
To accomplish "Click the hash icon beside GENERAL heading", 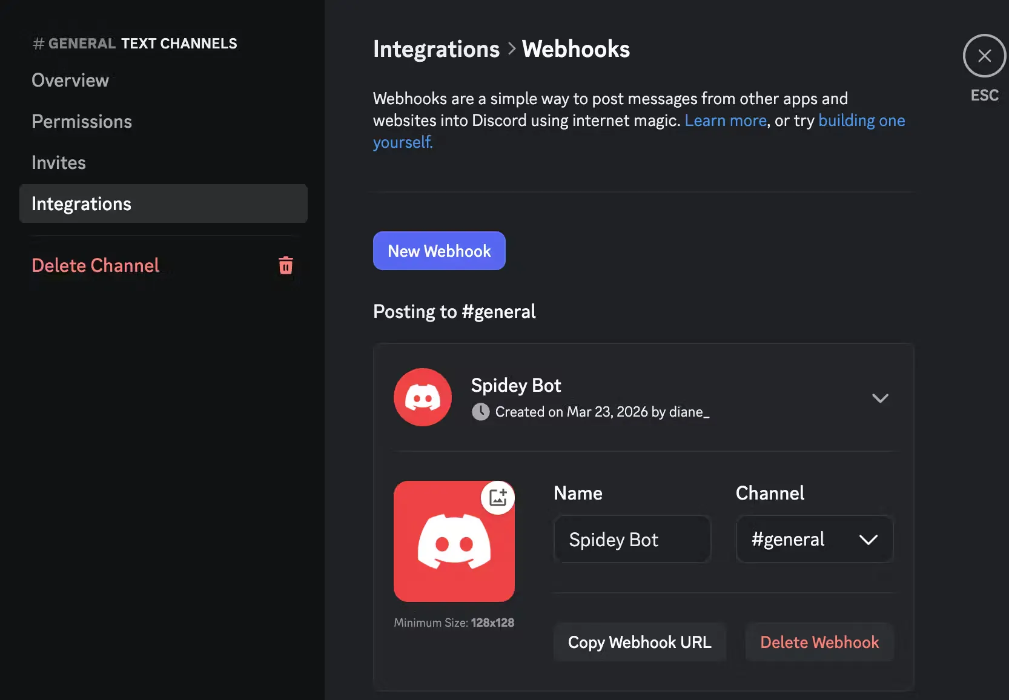I will 38,44.
